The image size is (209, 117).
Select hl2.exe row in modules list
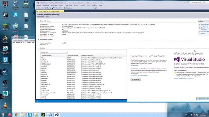pyautogui.click(x=83, y=58)
